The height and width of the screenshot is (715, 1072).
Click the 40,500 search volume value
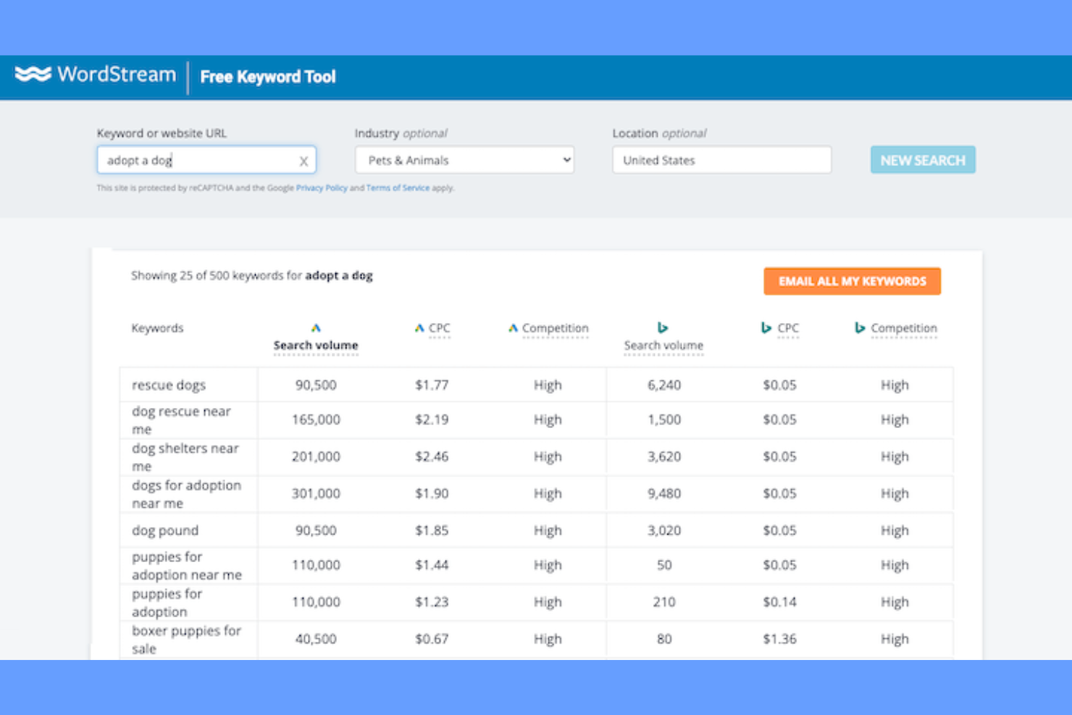[316, 639]
